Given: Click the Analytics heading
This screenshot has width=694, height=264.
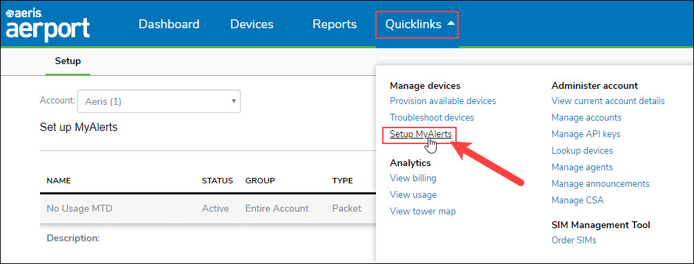Looking at the screenshot, I should click(x=410, y=163).
